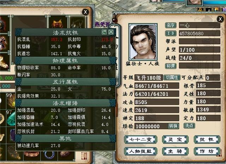Click the 转换 experience convert button

173,126
